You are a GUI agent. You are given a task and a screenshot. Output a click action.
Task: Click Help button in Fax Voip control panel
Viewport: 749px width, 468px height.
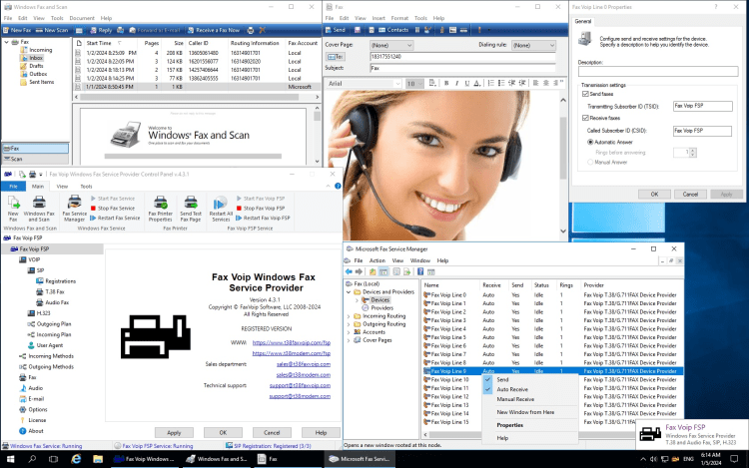pos(321,433)
